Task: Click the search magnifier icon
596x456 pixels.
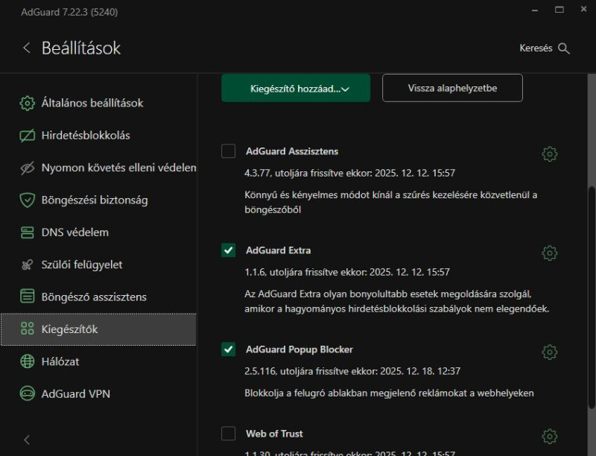Action: click(x=564, y=48)
